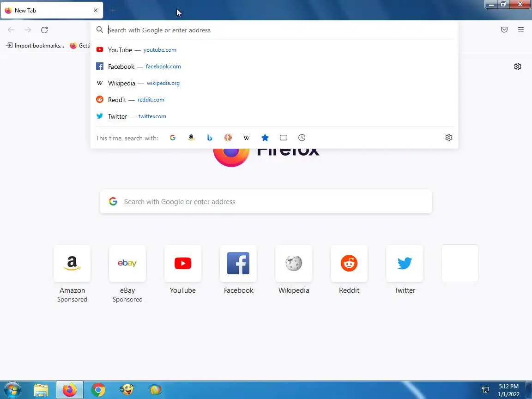Viewport: 532px width, 399px height.
Task: Click the Getting Started bookmark
Action: (x=80, y=45)
